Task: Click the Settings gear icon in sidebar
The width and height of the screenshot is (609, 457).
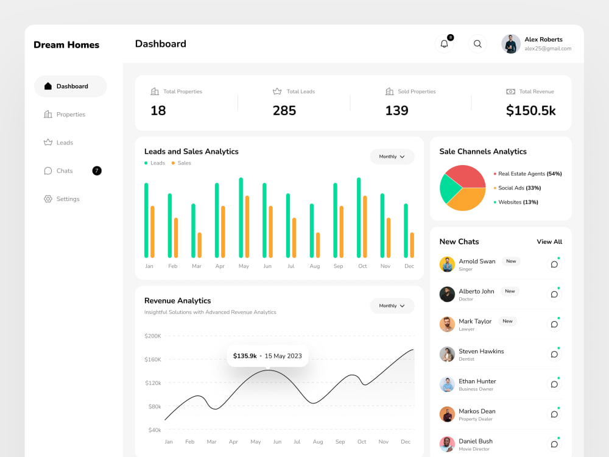Action: [x=48, y=199]
